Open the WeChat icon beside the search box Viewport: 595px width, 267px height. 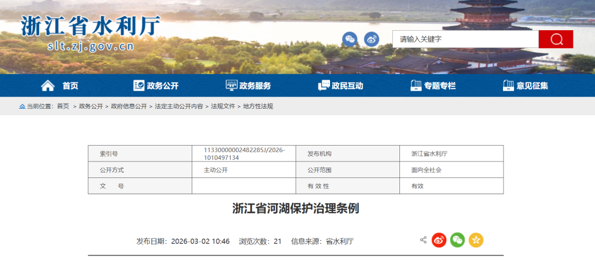[349, 39]
